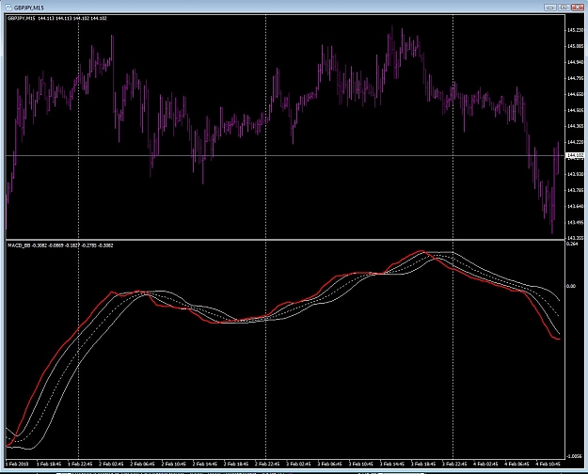This screenshot has width=588, height=474.
Task: Restore the GBPJPY,M15 chart window size
Action: coord(564,8)
